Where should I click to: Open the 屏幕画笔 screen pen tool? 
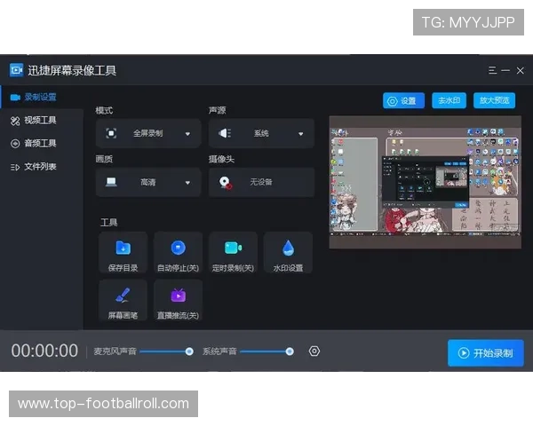123,300
